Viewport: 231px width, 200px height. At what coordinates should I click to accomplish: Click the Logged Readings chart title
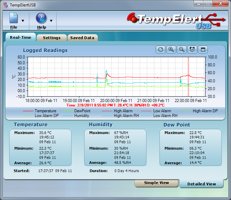[x=45, y=50]
